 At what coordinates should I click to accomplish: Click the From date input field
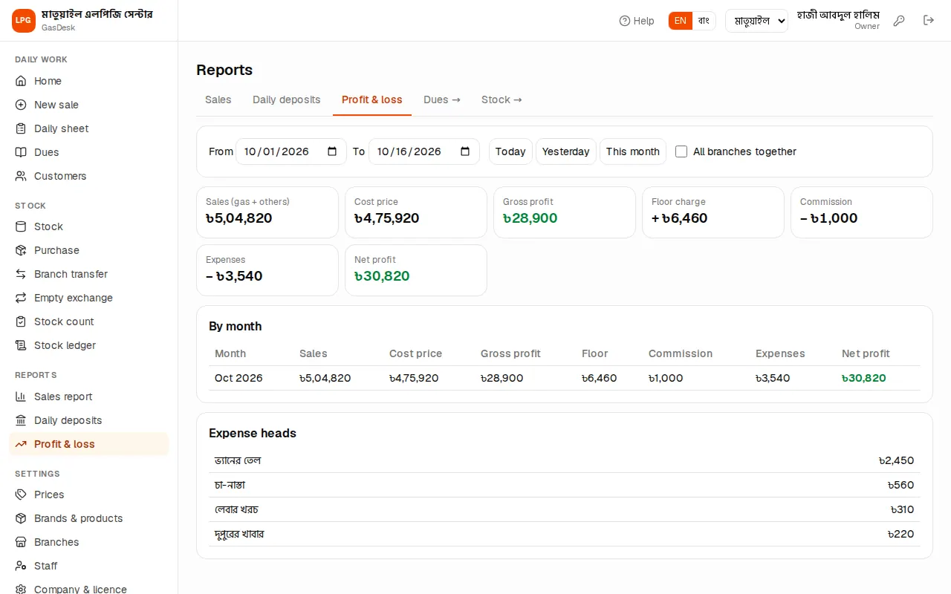click(291, 151)
